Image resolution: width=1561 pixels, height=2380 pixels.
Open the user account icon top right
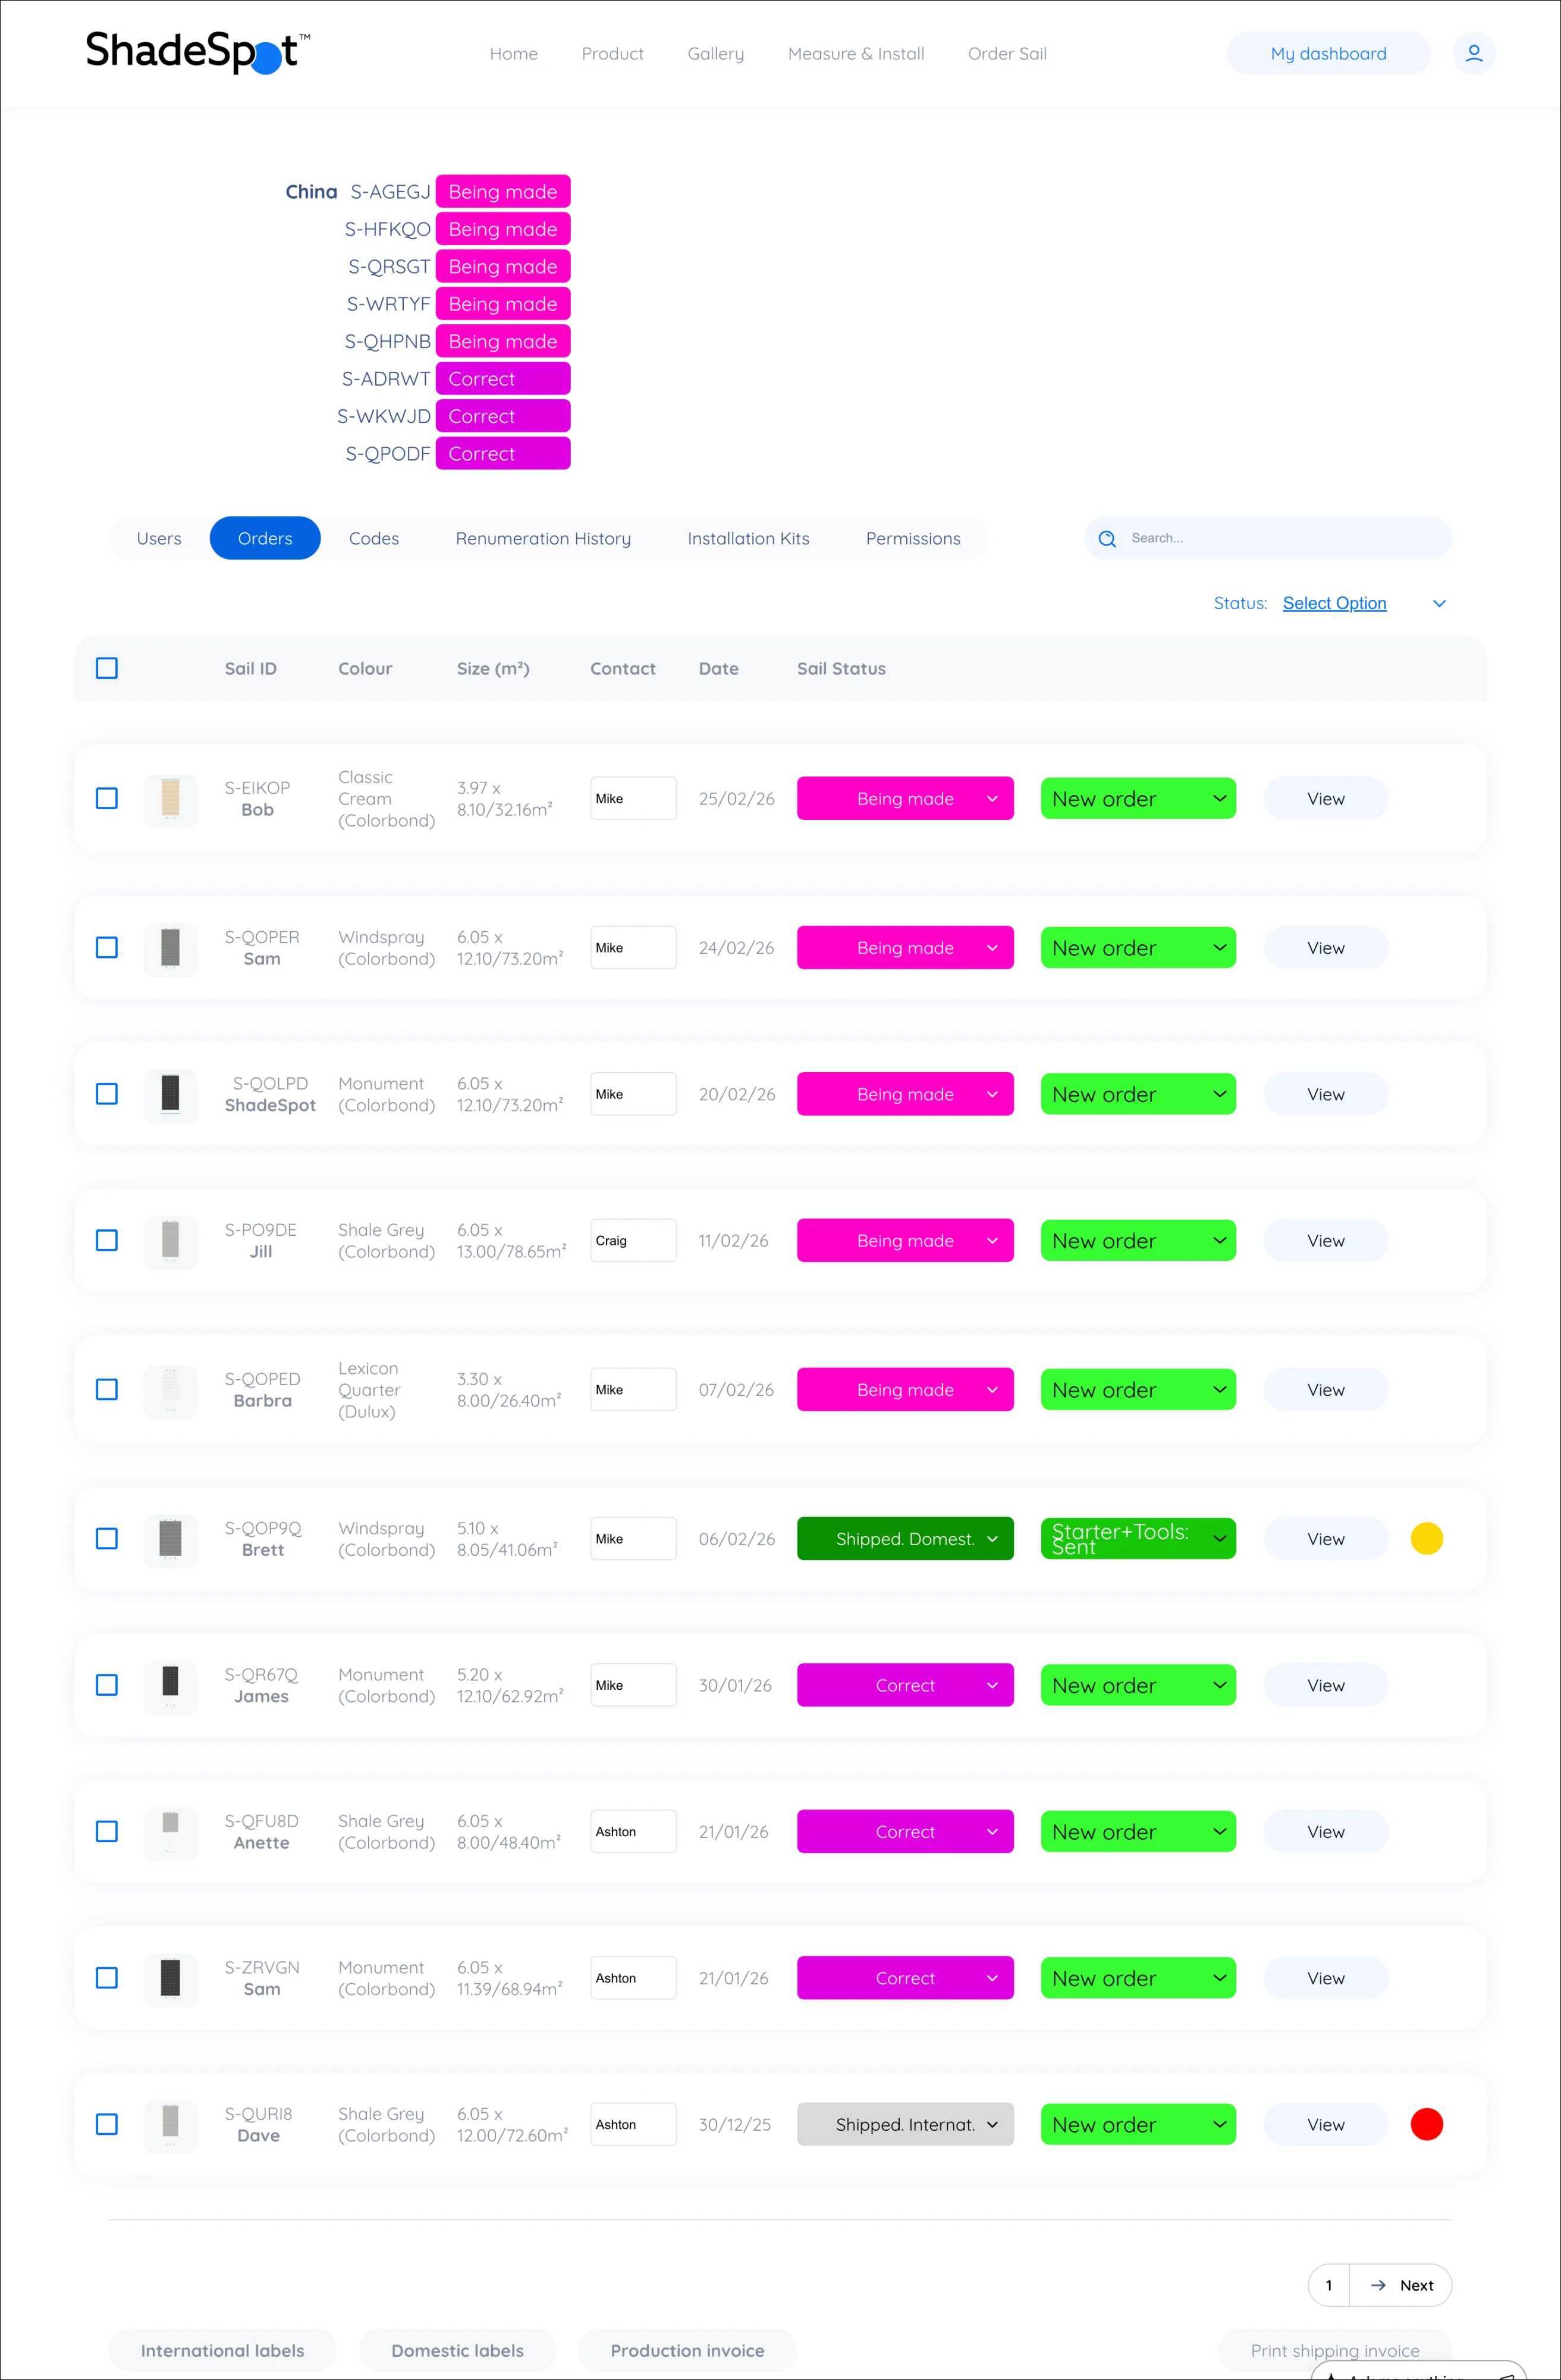(1473, 53)
